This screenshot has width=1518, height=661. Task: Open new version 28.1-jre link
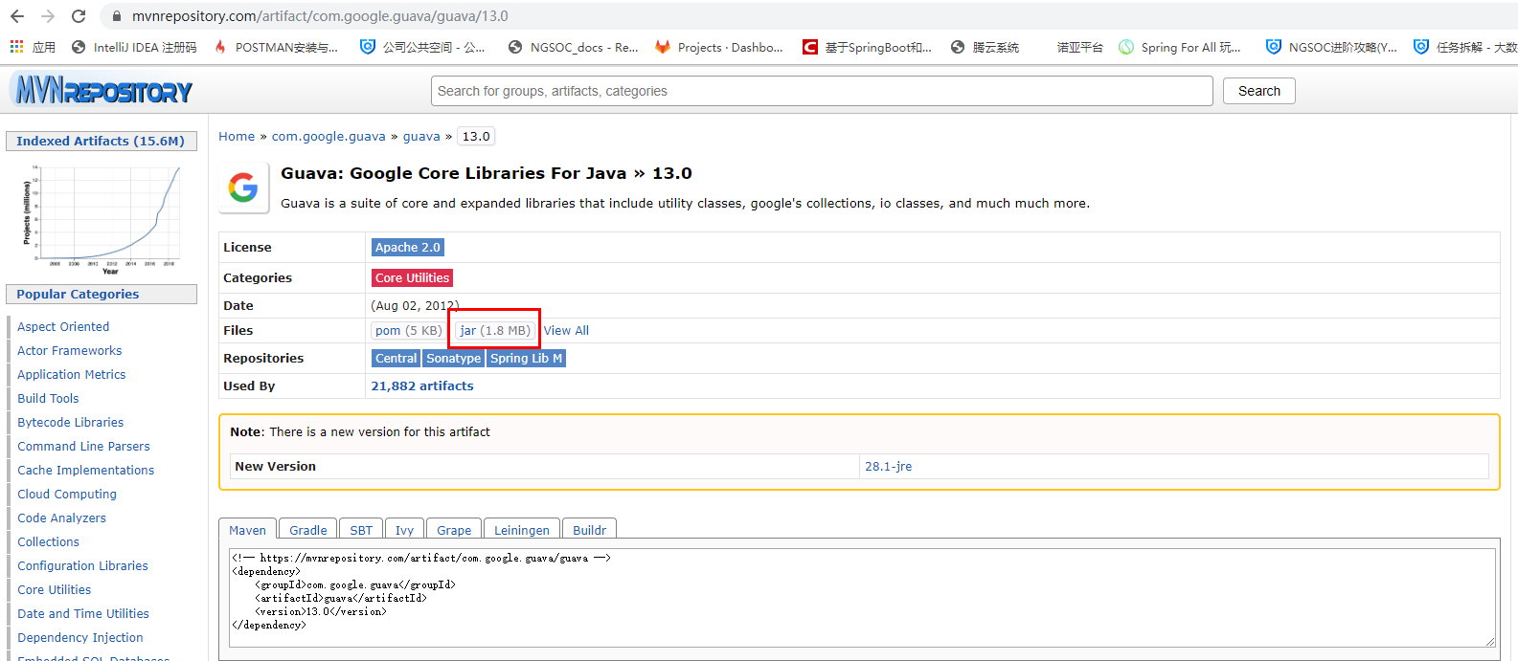(888, 466)
